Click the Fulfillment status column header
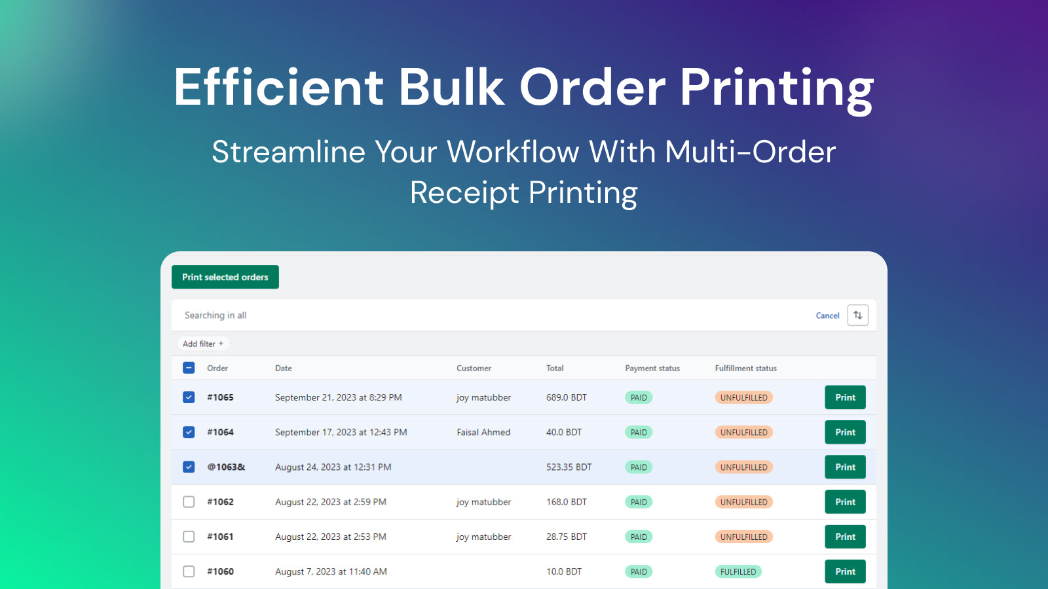The width and height of the screenshot is (1048, 589). [745, 368]
